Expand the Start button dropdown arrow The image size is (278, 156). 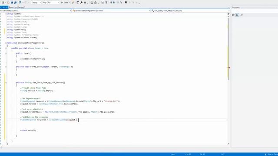pyautogui.click(x=69, y=3)
